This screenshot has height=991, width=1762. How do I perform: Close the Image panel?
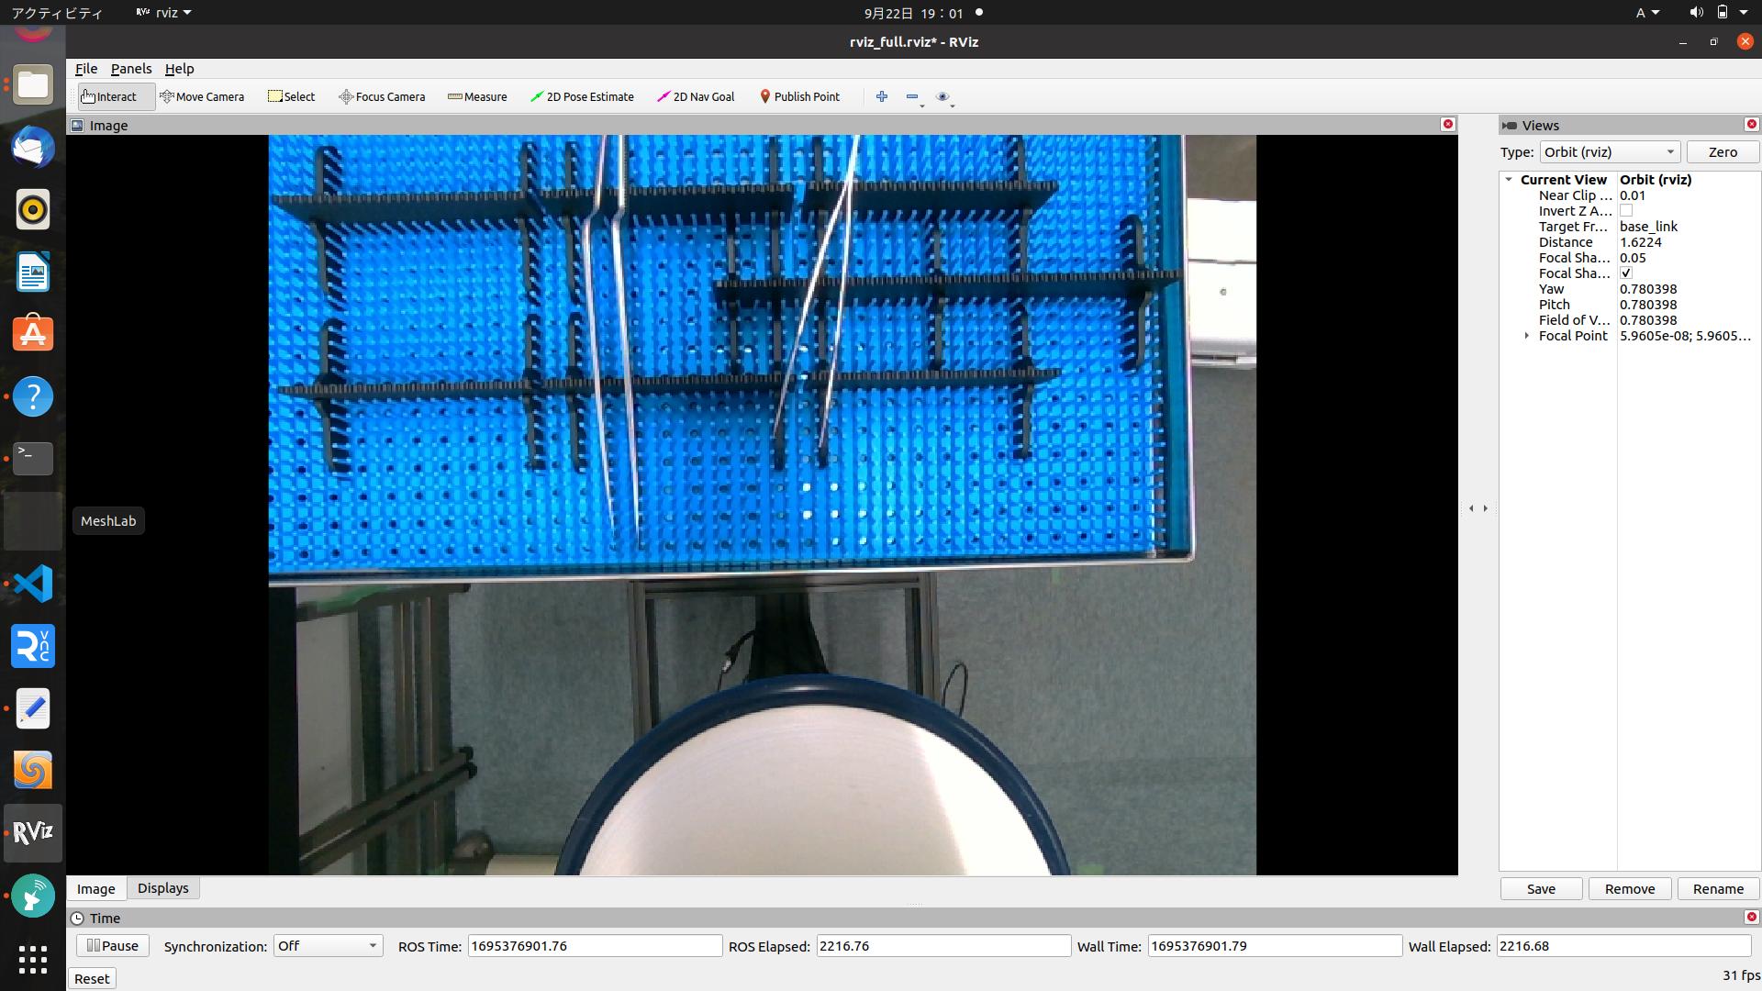1448,124
